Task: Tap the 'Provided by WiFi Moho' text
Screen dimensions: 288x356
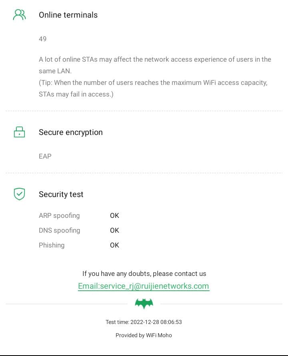Action: [x=144, y=335]
